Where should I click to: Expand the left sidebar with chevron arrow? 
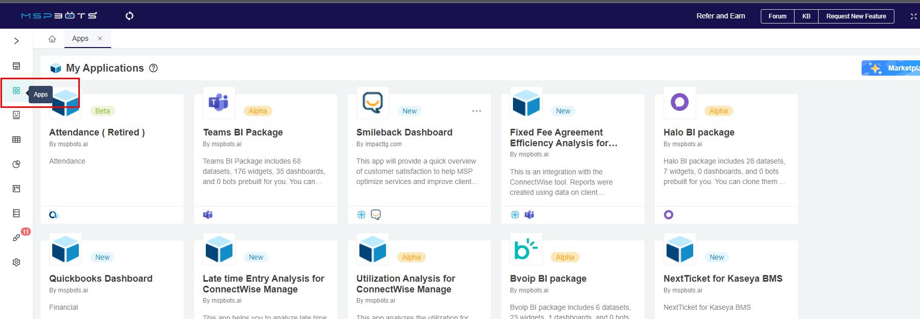tap(16, 41)
